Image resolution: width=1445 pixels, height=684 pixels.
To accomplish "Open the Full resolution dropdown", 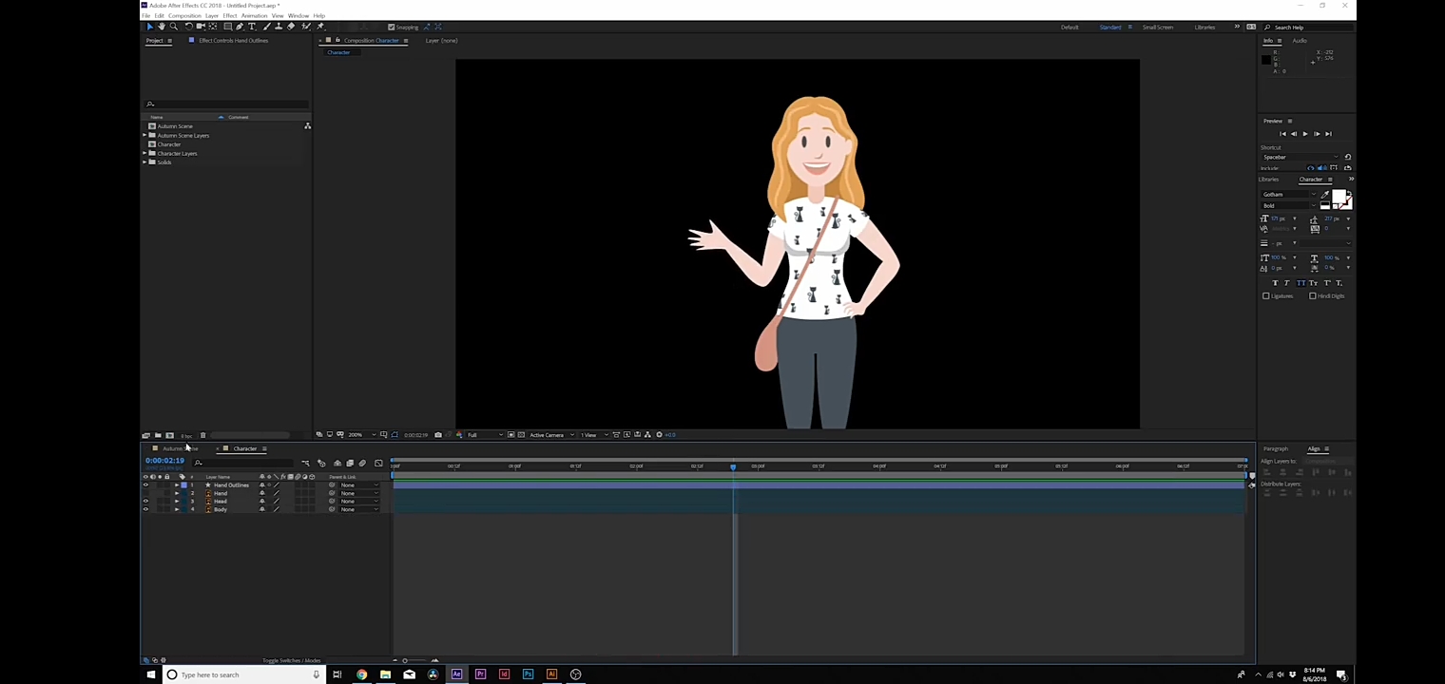I will 485,435.
